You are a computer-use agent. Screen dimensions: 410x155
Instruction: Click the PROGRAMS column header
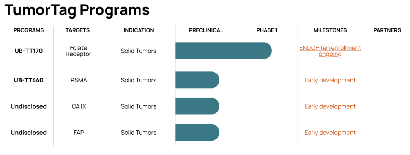[29, 30]
